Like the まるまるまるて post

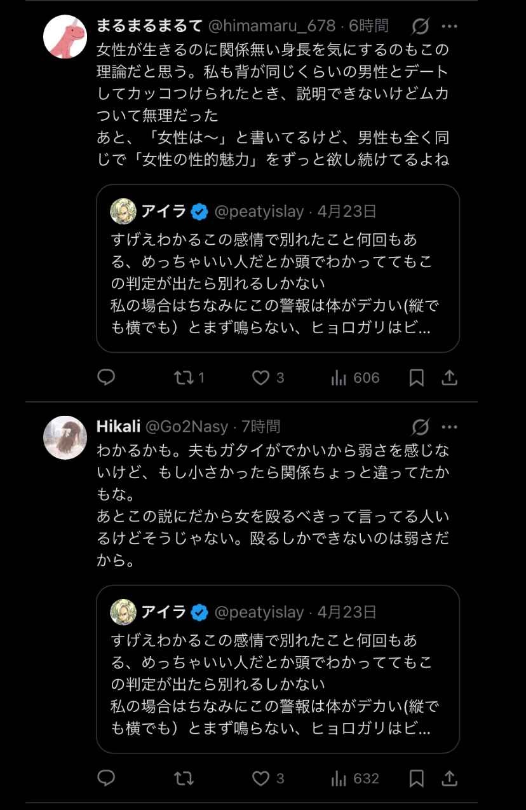260,378
